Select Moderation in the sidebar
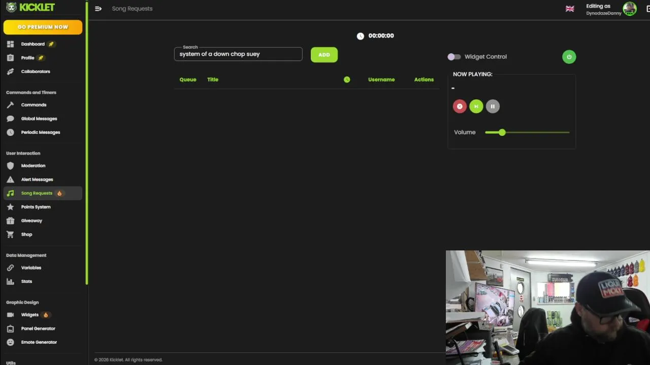This screenshot has height=365, width=650. click(x=34, y=166)
